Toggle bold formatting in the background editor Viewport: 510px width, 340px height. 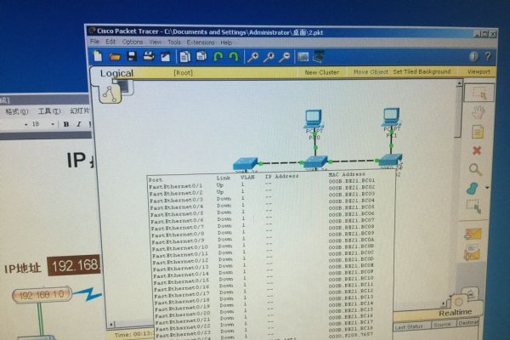point(66,124)
